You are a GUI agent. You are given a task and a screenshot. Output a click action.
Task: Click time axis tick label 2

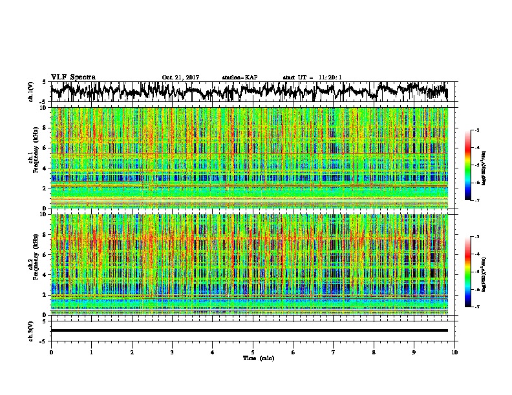point(132,352)
